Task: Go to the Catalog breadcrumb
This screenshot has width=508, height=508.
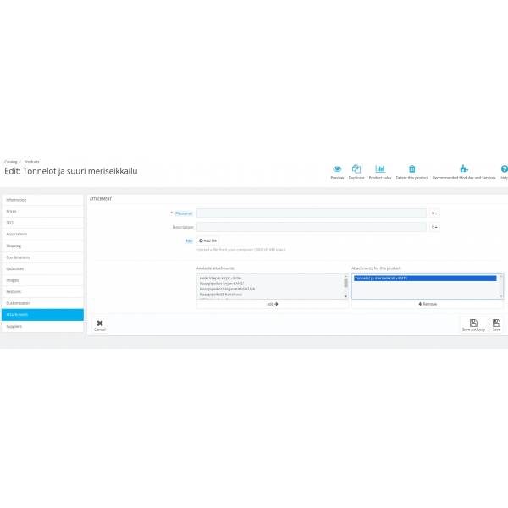Action: click(11, 162)
